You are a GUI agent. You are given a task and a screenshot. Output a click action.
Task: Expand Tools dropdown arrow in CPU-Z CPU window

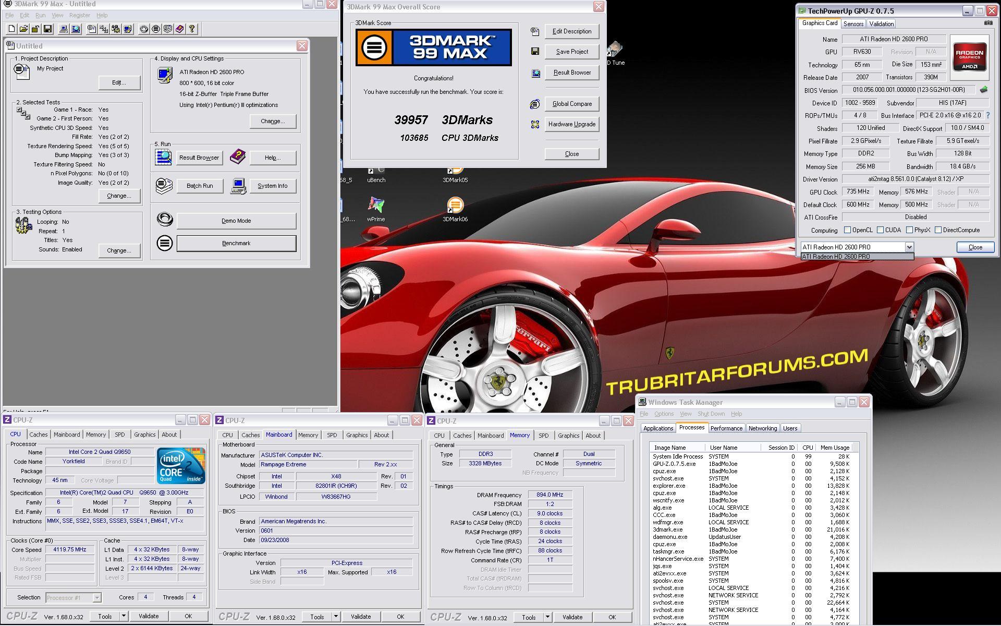tap(124, 616)
